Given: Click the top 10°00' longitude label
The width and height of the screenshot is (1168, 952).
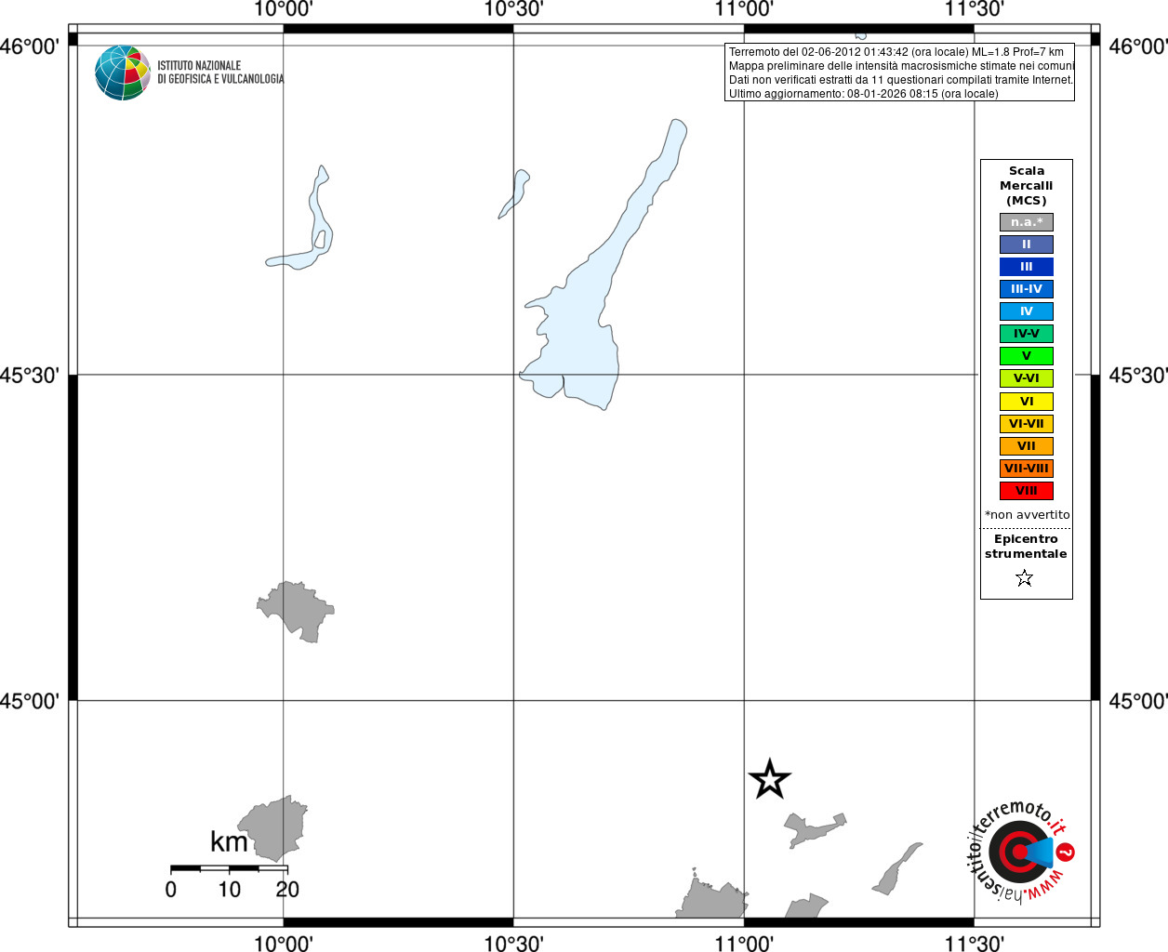Looking at the screenshot, I should [x=284, y=9].
